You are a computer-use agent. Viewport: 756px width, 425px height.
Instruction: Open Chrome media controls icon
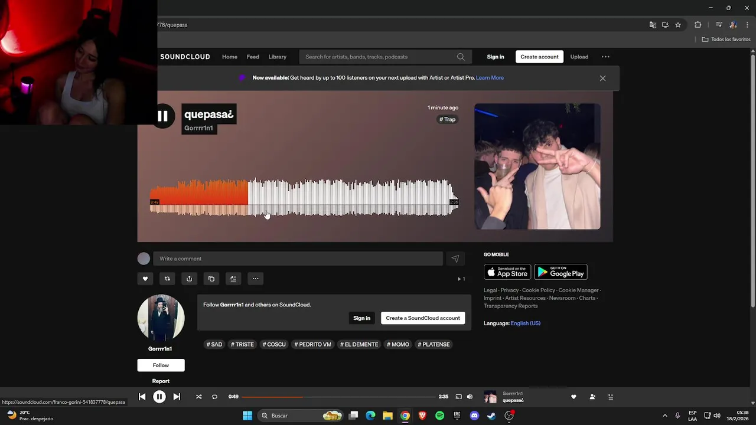point(719,25)
